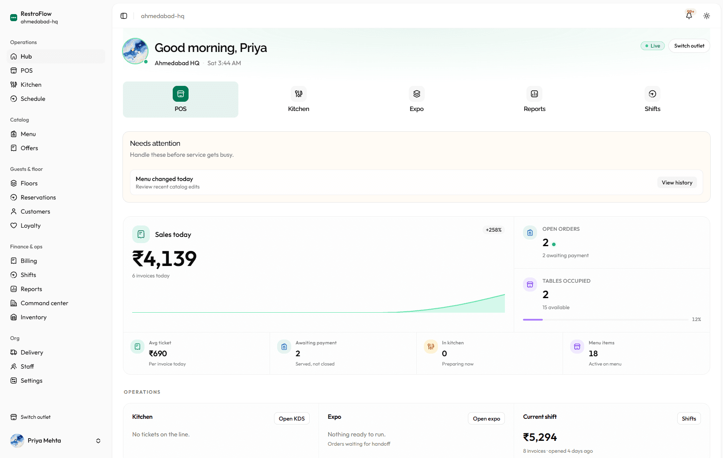Screen dimensions: 723x458
Task: Click Switch outlet at sidebar bottom
Action: point(56,417)
